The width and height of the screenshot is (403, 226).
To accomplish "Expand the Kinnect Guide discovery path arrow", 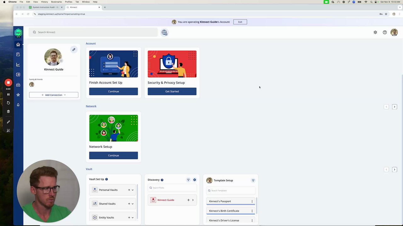I will tap(193, 200).
